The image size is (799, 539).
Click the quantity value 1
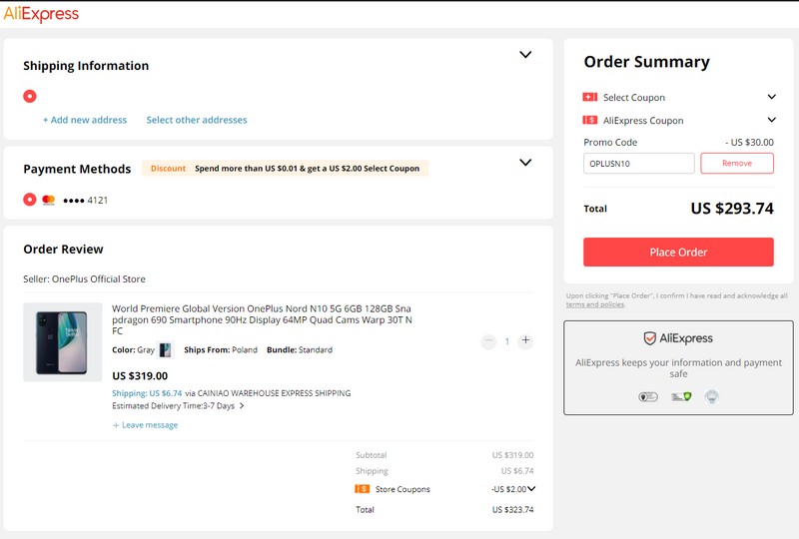[x=507, y=341]
